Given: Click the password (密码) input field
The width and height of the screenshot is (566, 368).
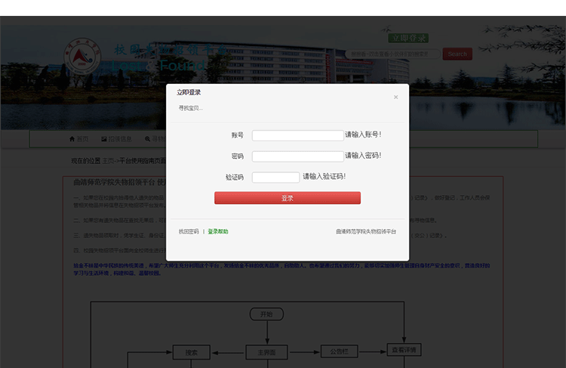Looking at the screenshot, I should point(298,156).
